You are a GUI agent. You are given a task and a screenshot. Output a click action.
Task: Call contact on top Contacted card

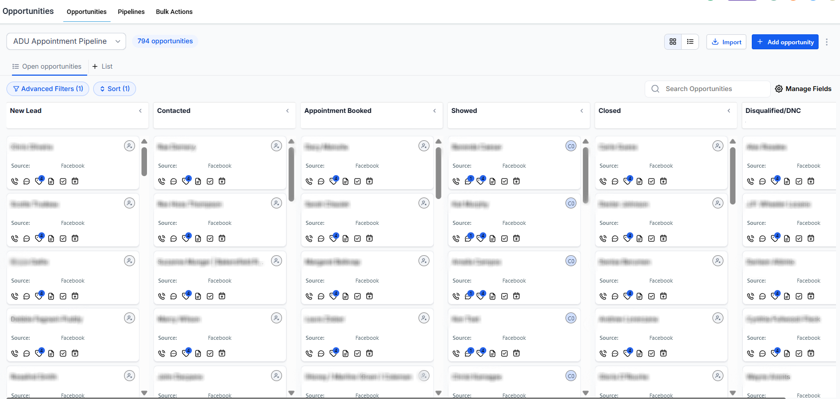click(161, 182)
